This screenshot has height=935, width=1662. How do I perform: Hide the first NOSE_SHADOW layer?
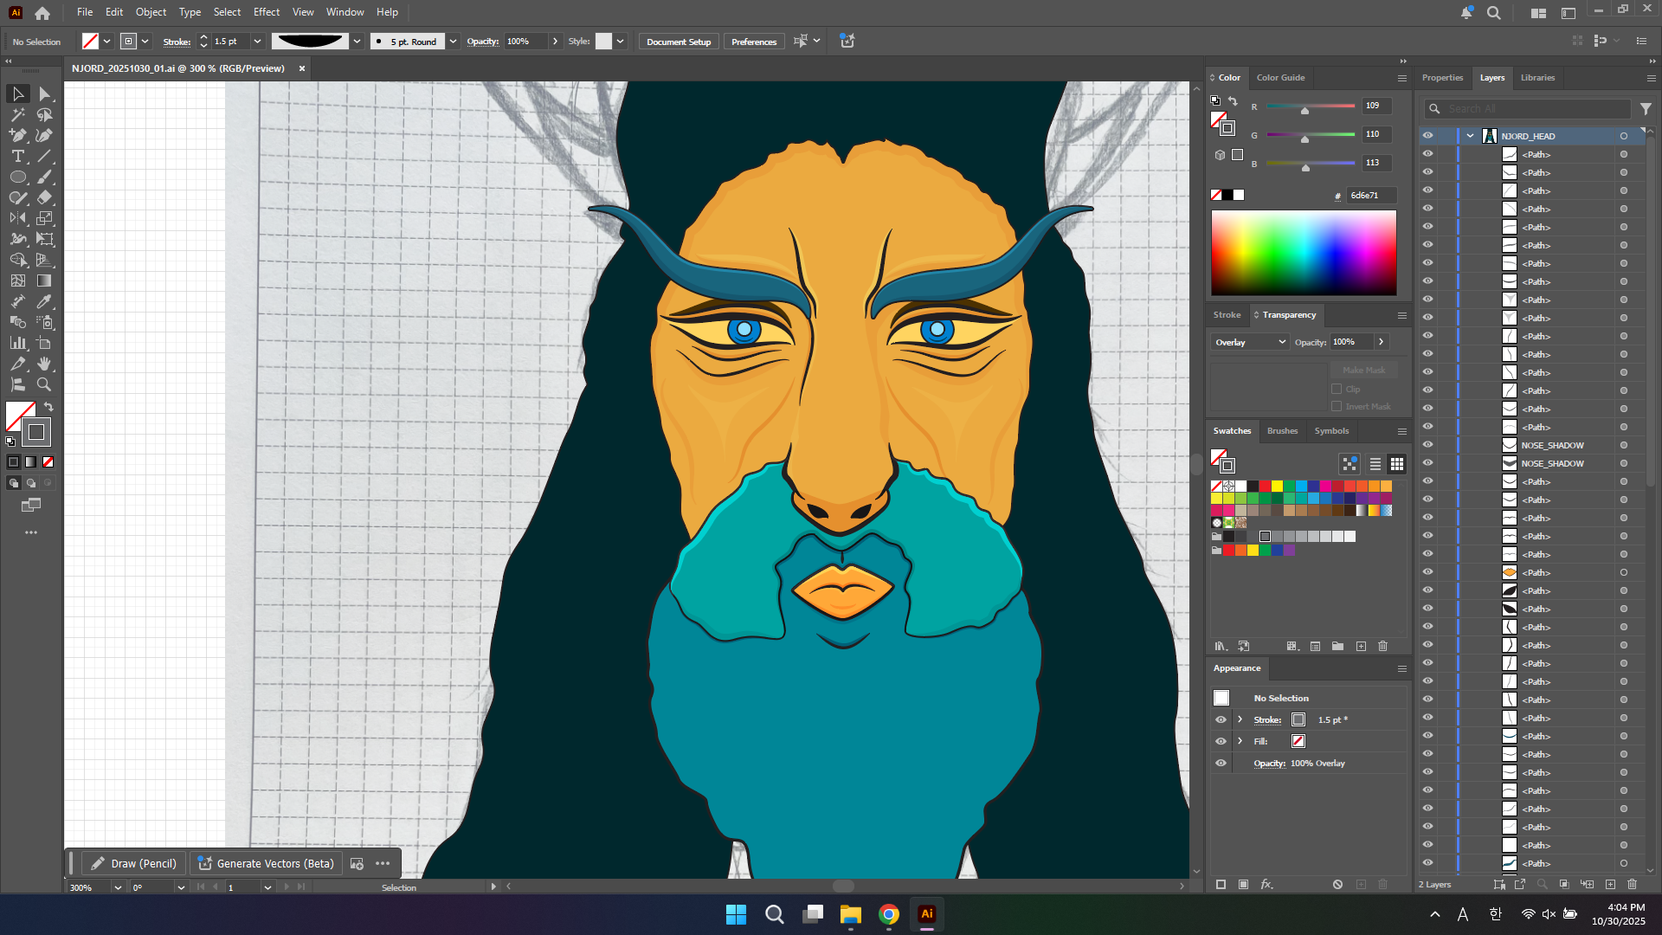click(1427, 445)
